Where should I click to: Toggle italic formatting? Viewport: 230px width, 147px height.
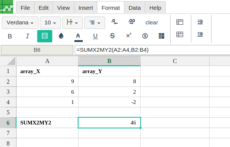pos(27,36)
